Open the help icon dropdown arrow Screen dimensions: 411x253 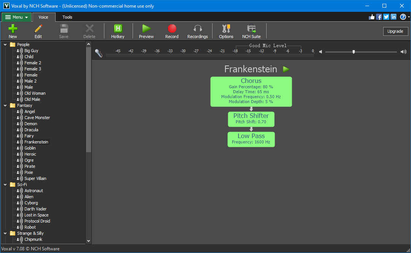point(409,17)
